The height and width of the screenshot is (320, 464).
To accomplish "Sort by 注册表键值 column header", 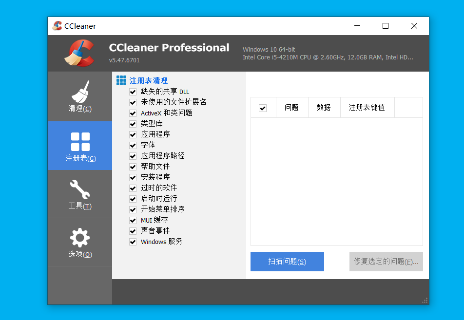I will pos(367,107).
